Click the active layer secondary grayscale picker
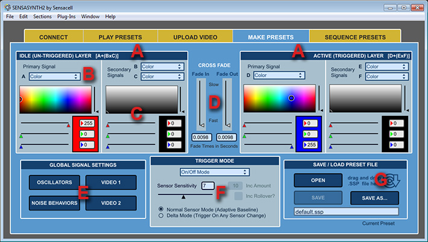The height and width of the screenshot is (242, 428). pyautogui.click(x=365, y=98)
